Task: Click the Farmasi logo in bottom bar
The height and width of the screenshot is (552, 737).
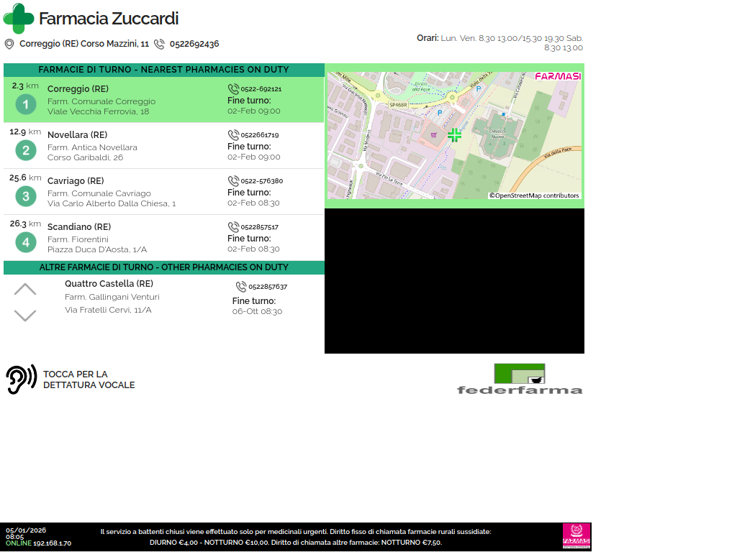Action: pos(576,536)
